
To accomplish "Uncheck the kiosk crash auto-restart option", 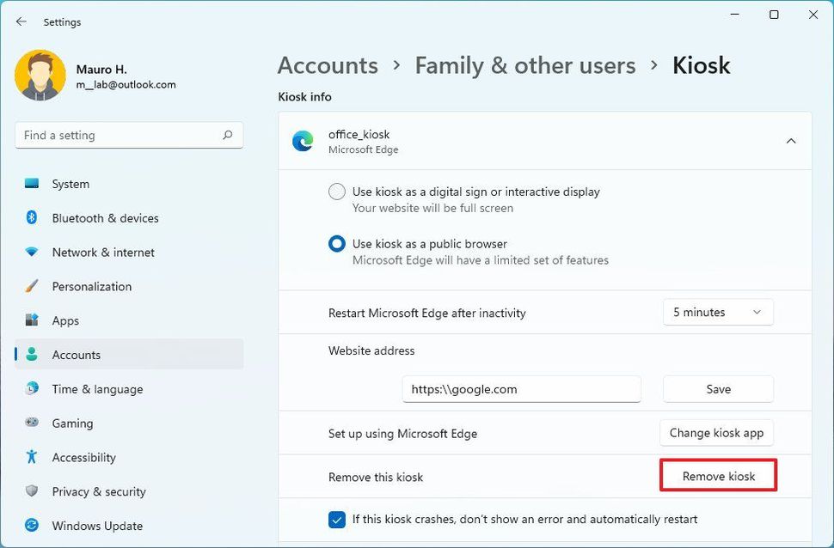I will click(336, 519).
